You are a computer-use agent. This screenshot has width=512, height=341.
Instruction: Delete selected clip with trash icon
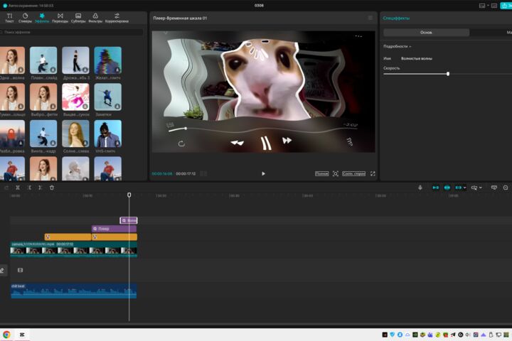click(x=52, y=188)
